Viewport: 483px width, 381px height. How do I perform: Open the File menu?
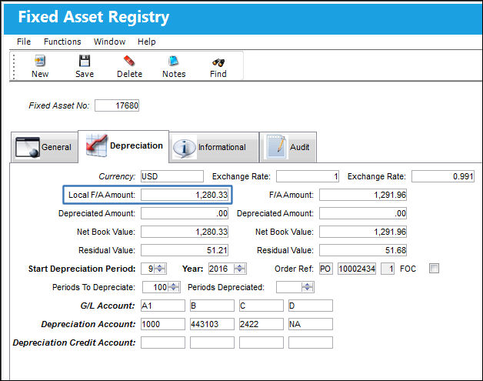point(24,42)
